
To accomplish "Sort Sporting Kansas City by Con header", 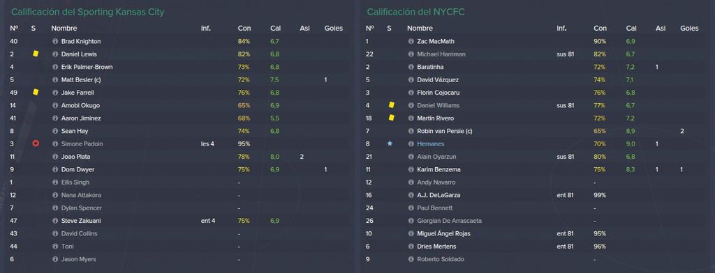I will coord(244,29).
